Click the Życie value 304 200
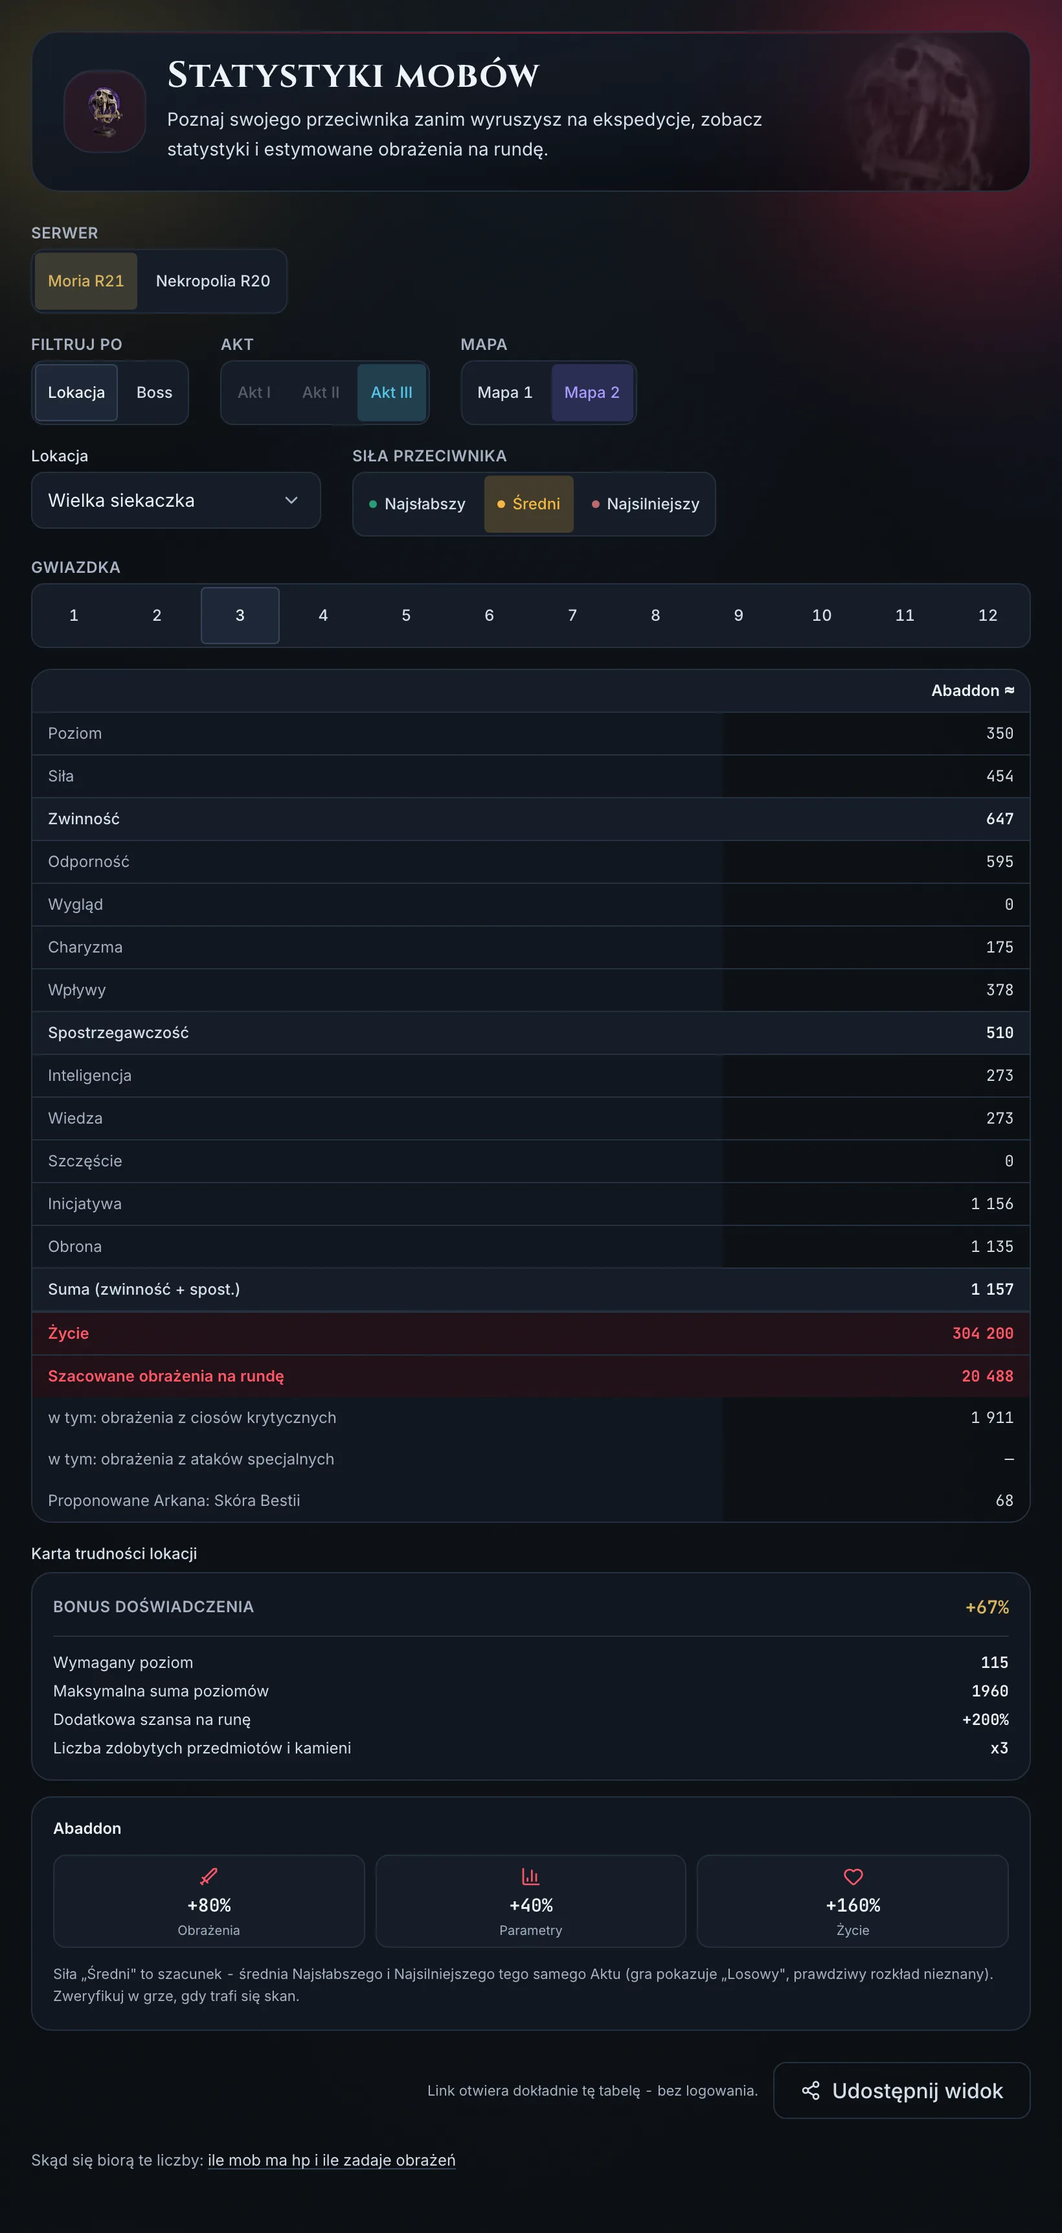This screenshot has height=2233, width=1062. 982,1333
